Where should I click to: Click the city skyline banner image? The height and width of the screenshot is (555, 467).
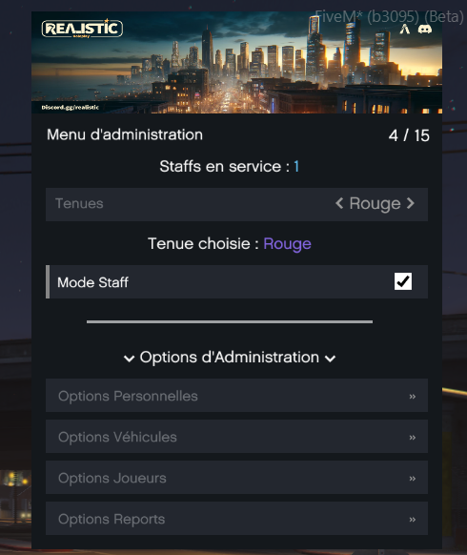(236, 63)
